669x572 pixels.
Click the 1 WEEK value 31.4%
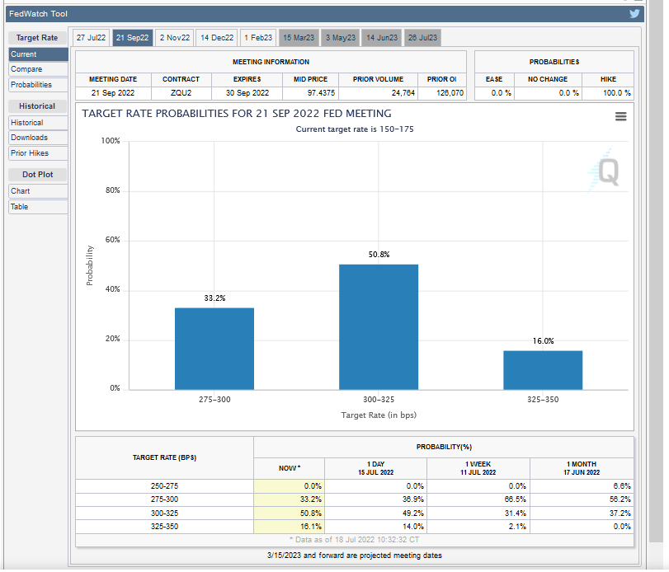[x=516, y=513]
